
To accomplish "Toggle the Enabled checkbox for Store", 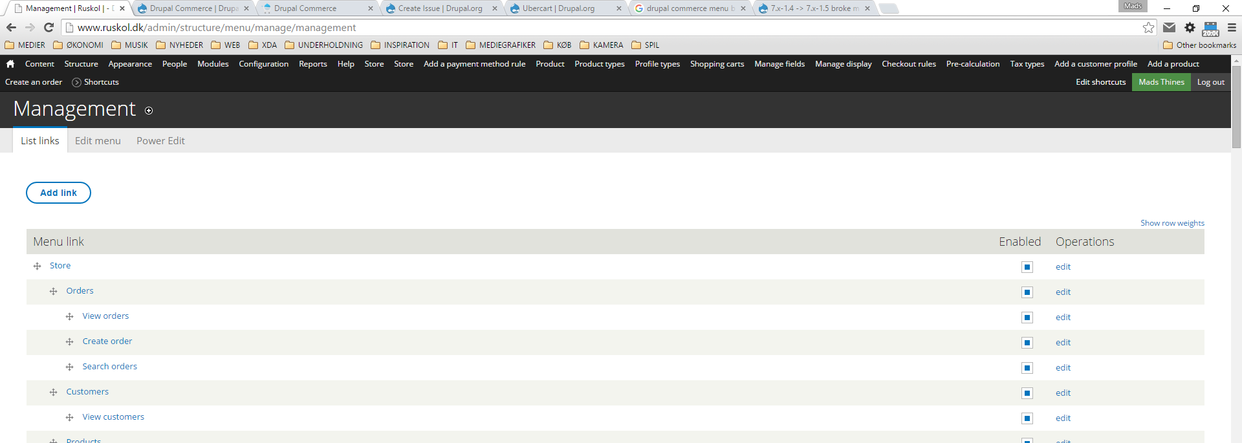I will 1027,267.
